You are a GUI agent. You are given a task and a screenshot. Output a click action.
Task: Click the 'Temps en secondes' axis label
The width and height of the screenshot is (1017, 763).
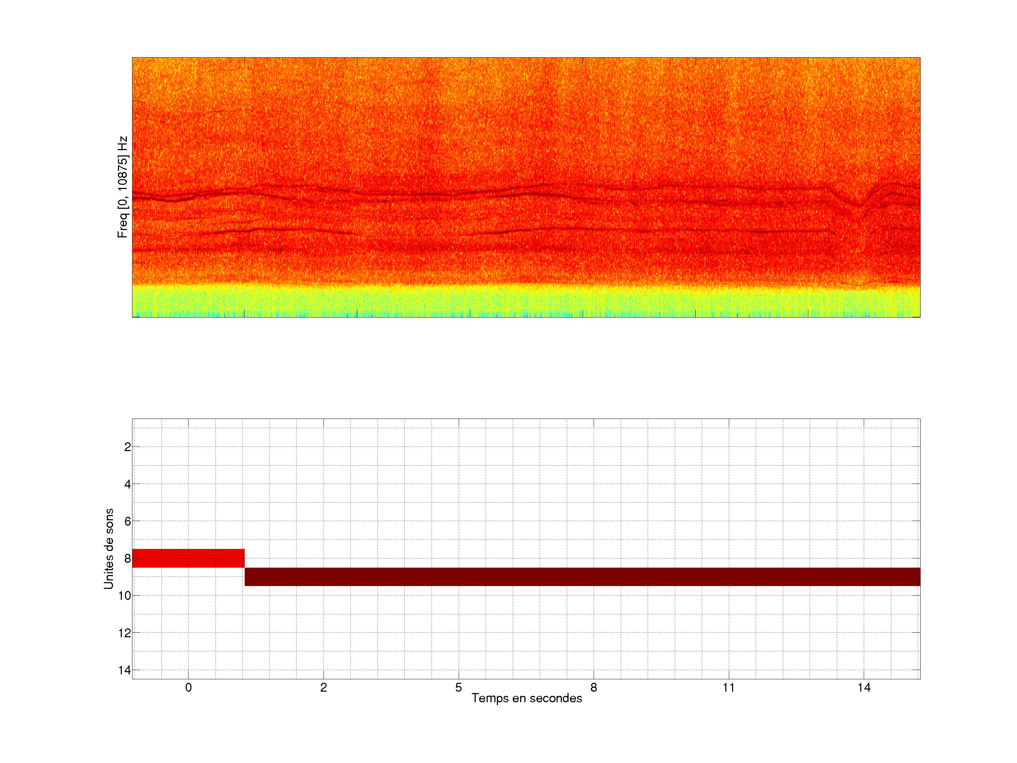pos(527,698)
